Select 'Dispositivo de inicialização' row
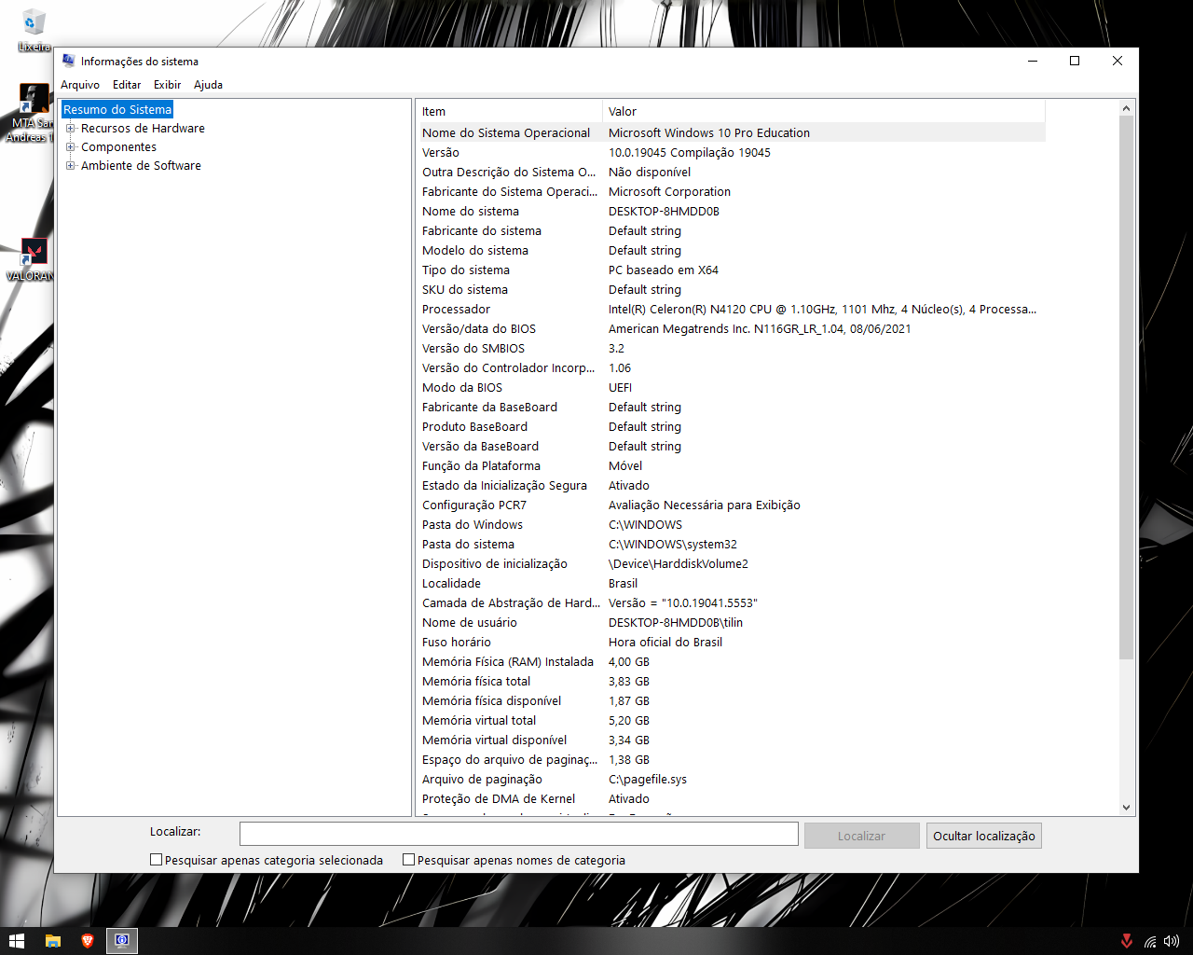This screenshot has height=955, width=1193. coord(732,564)
